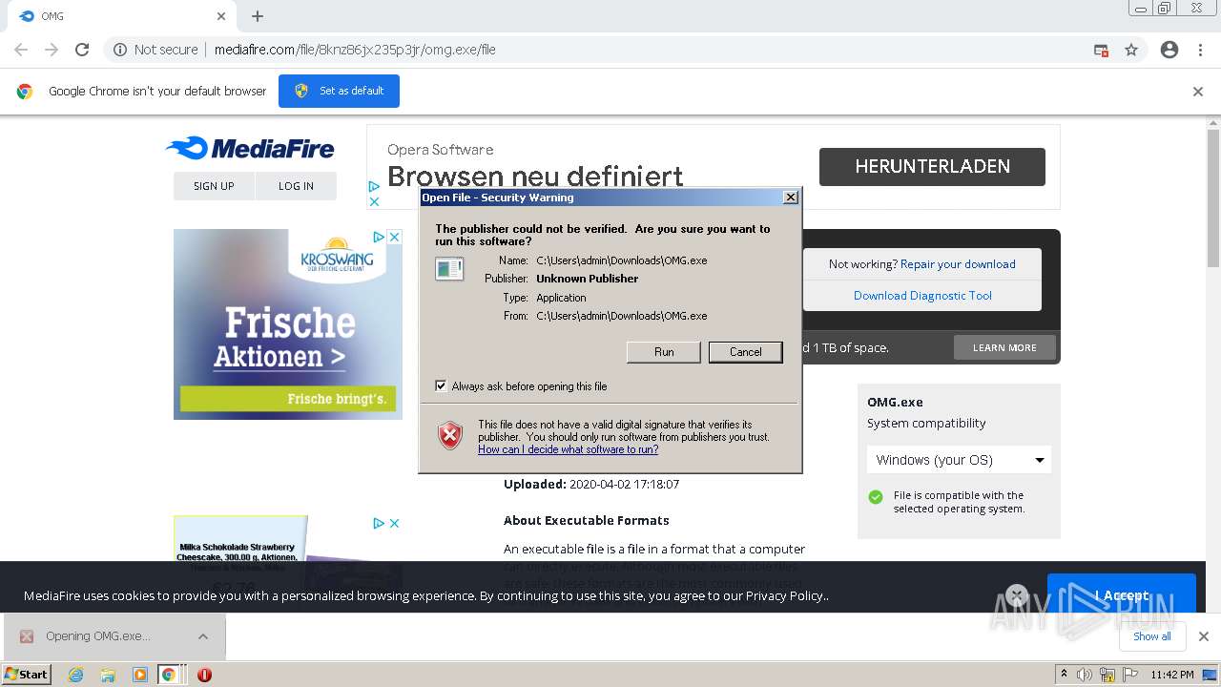Viewport: 1221px width, 687px height.
Task: Open Windows Explorer from taskbar
Action: pos(108,675)
